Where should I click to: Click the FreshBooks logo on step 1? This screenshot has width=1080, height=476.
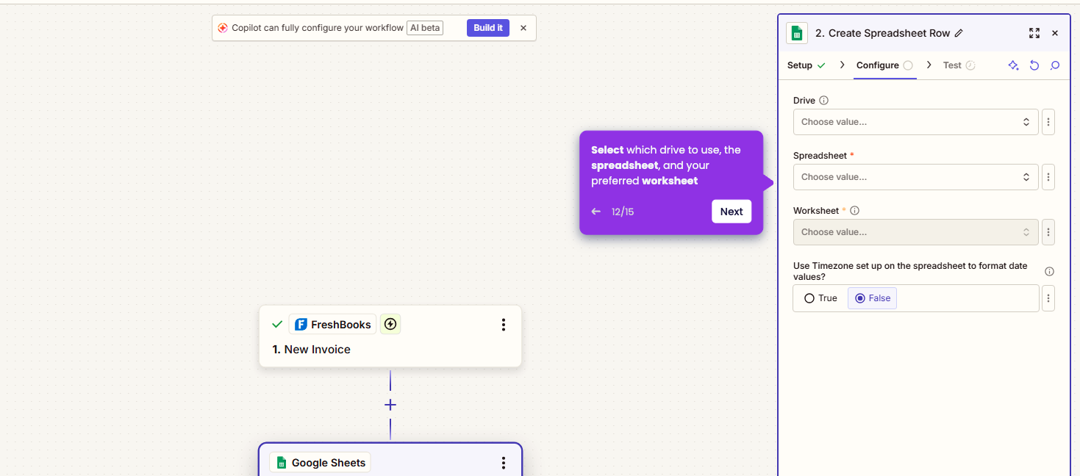pos(301,325)
